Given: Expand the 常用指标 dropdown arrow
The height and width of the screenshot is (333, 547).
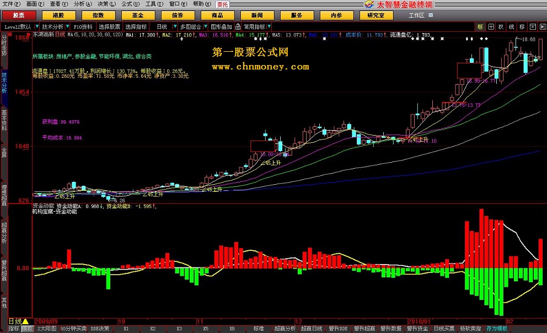Looking at the screenshot, I should [269, 26].
